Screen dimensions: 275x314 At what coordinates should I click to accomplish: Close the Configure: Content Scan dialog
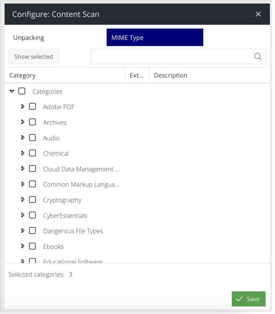pyautogui.click(x=258, y=14)
